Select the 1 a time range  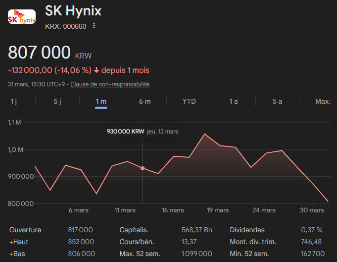tap(234, 101)
